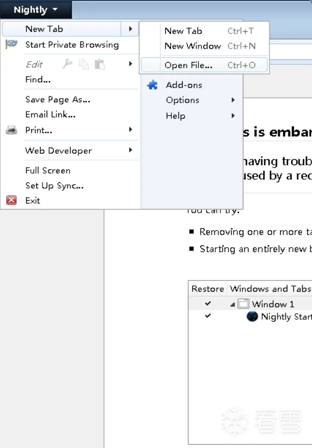Click the printer icon beside Print
The height and width of the screenshot is (448, 312).
coord(11,130)
